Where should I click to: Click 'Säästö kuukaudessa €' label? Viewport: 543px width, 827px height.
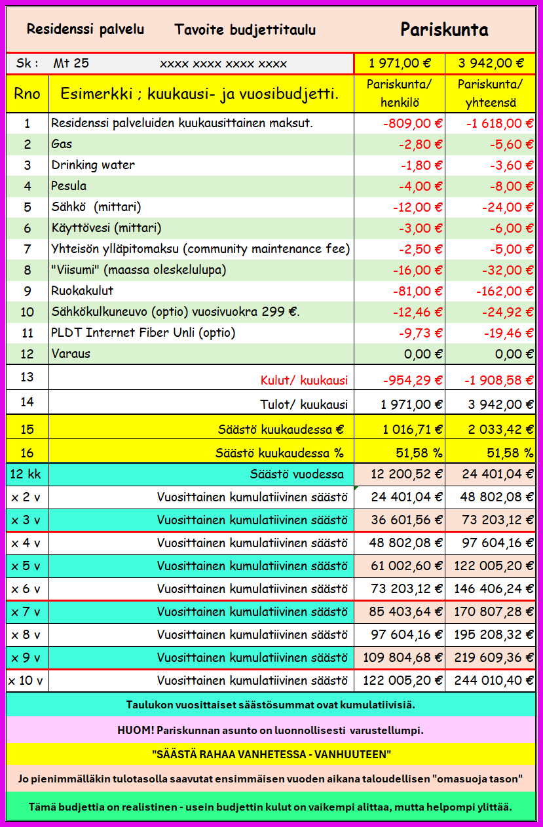point(281,431)
